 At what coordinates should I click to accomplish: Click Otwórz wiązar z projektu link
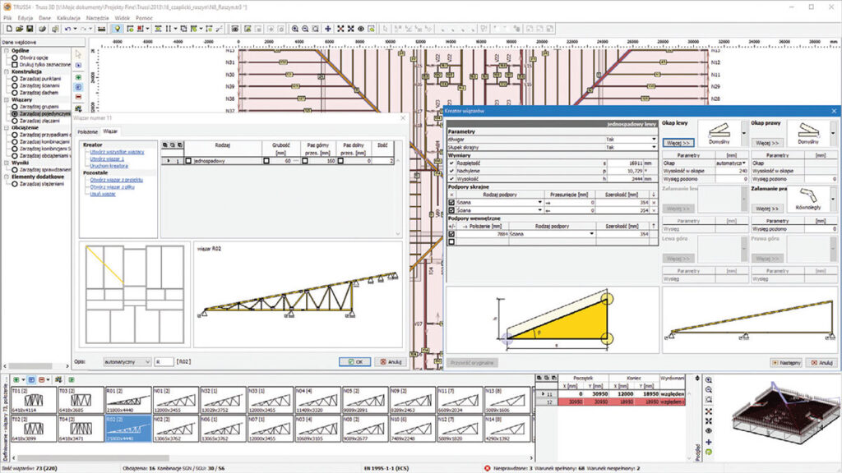point(116,180)
